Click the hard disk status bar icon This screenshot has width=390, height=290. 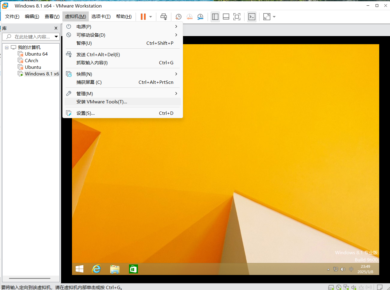(331, 287)
